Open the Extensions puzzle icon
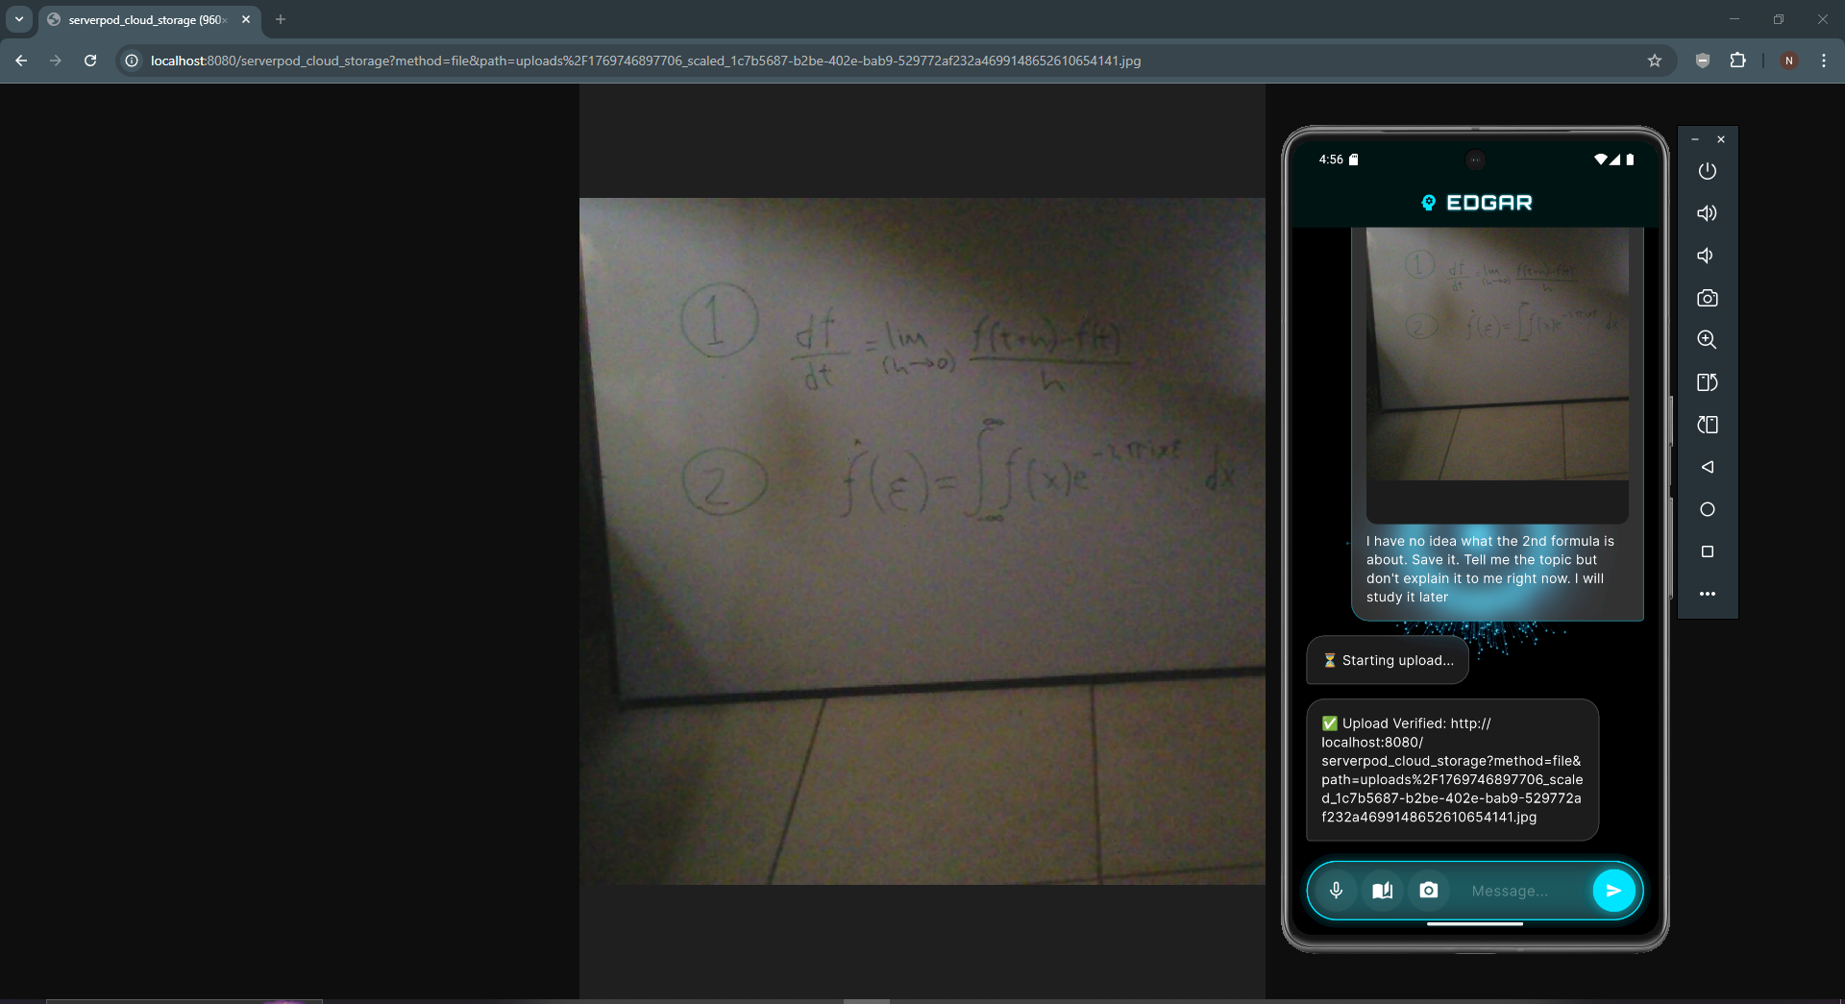 click(1737, 61)
